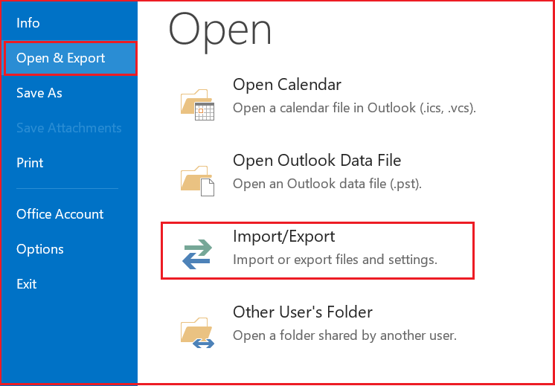
Task: Click 'Import or export files and settings.' text
Action: 336,260
